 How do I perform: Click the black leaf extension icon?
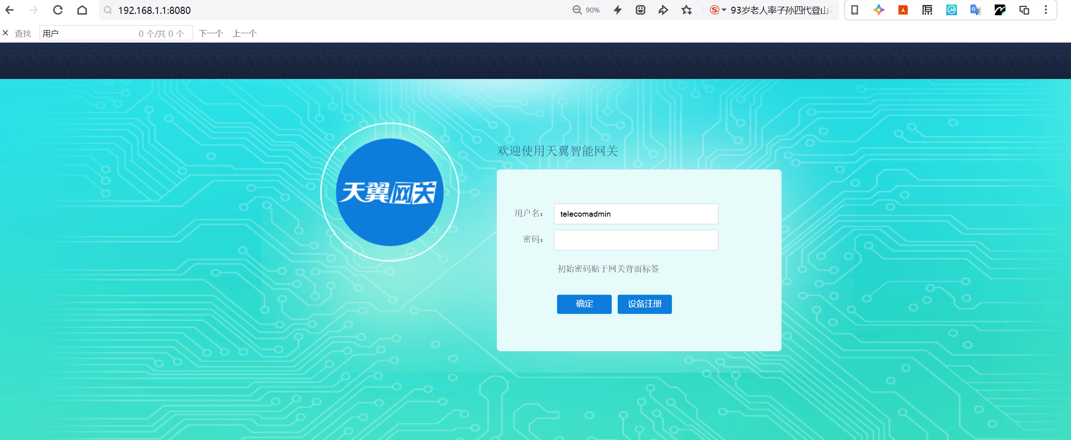click(1000, 10)
